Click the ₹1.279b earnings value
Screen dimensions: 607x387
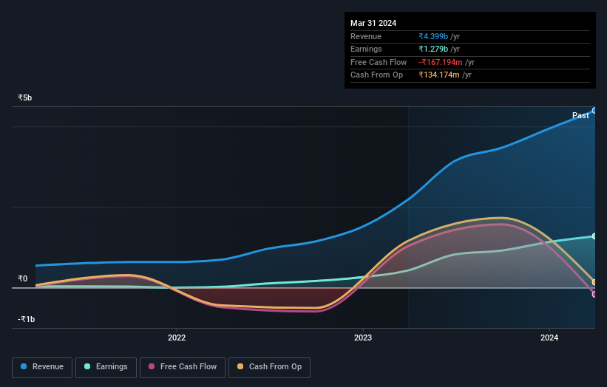coord(433,49)
